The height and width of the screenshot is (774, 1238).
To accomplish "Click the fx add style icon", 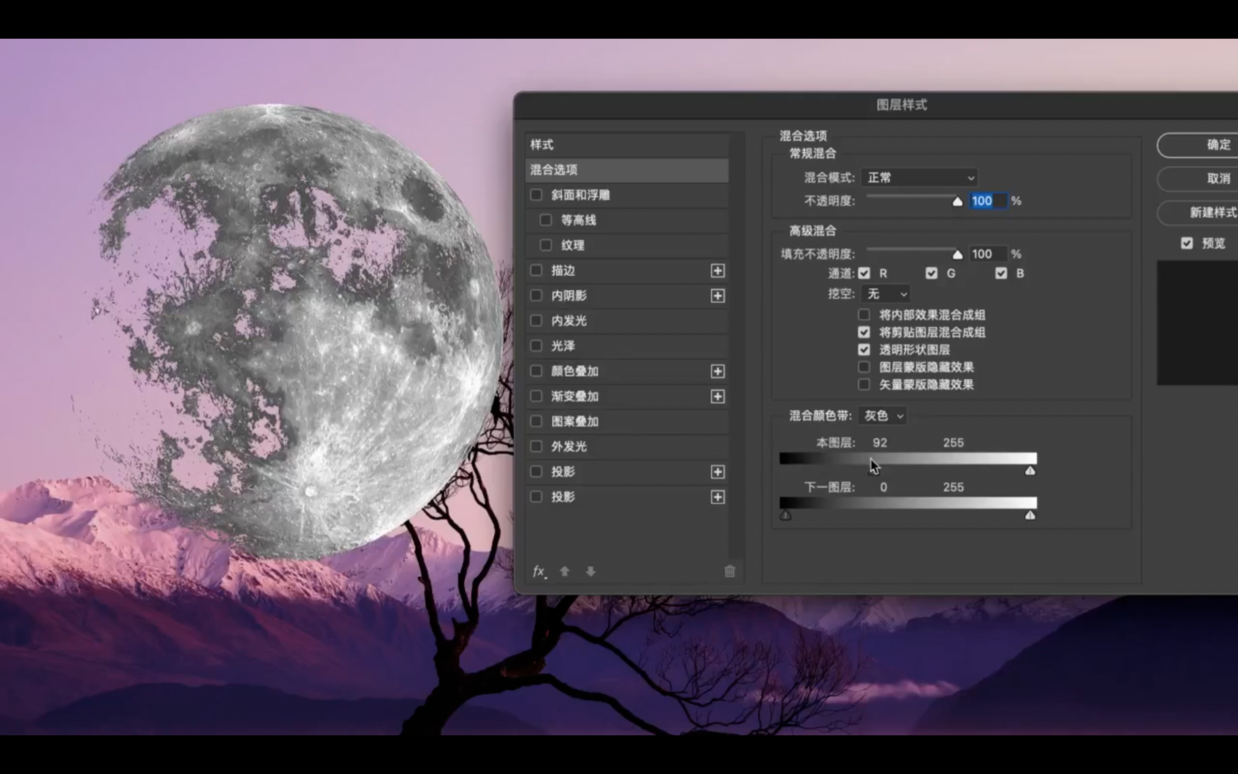I will pos(539,571).
